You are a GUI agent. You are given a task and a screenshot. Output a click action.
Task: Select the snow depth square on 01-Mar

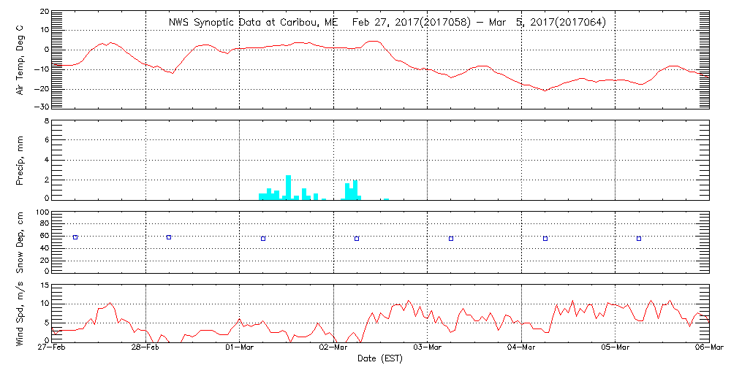coord(263,239)
